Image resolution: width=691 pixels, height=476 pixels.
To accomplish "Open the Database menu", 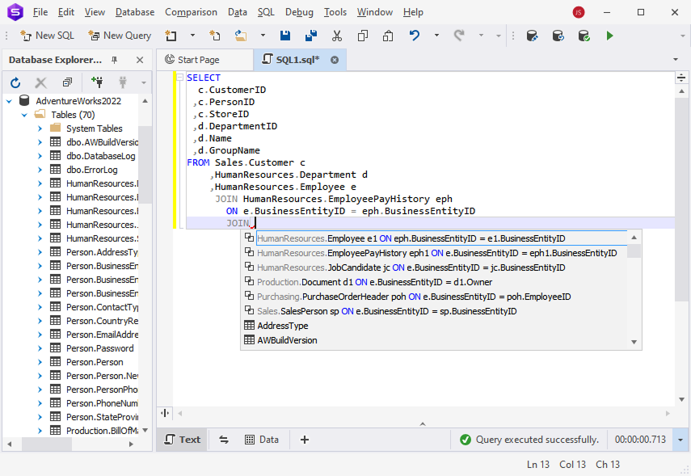I will (134, 12).
